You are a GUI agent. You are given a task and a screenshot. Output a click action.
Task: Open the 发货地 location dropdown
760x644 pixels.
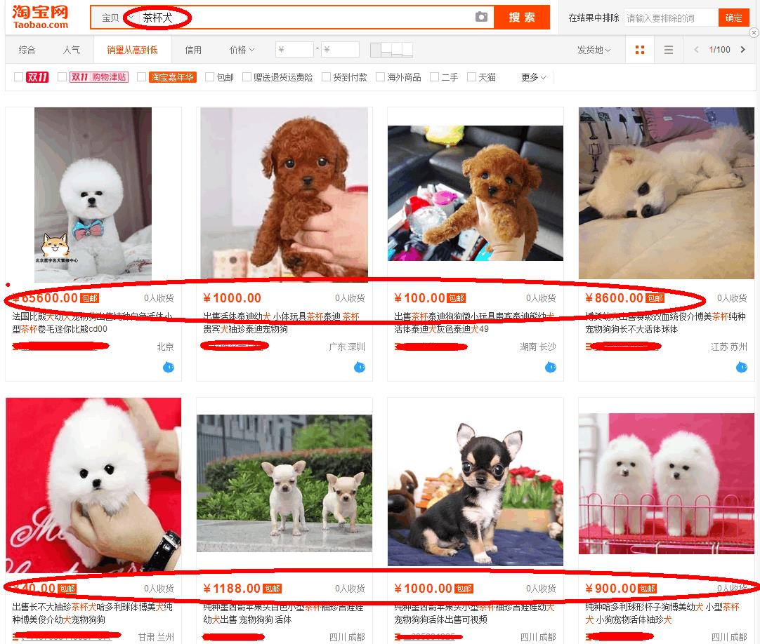pyautogui.click(x=594, y=50)
